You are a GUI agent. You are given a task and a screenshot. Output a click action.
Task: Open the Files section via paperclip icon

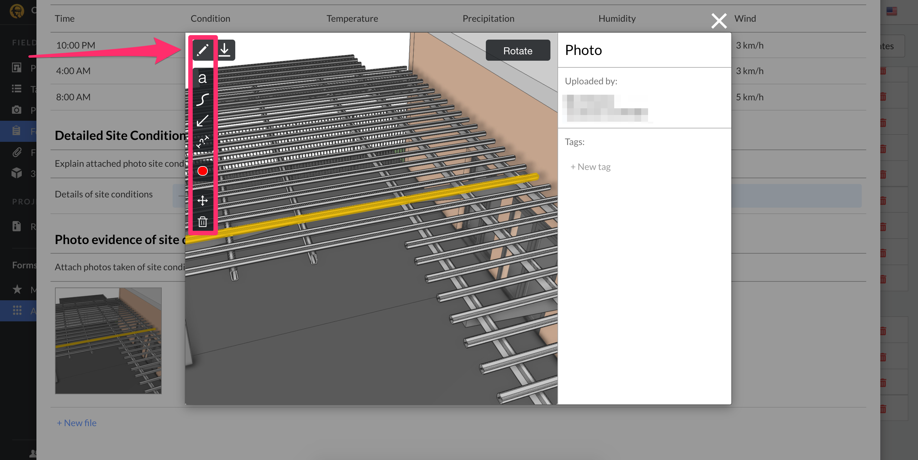pos(16,152)
